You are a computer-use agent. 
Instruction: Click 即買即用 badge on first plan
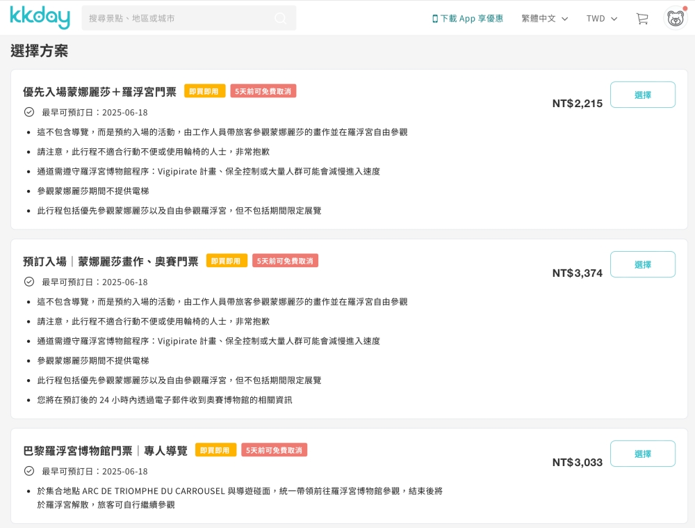coord(204,91)
